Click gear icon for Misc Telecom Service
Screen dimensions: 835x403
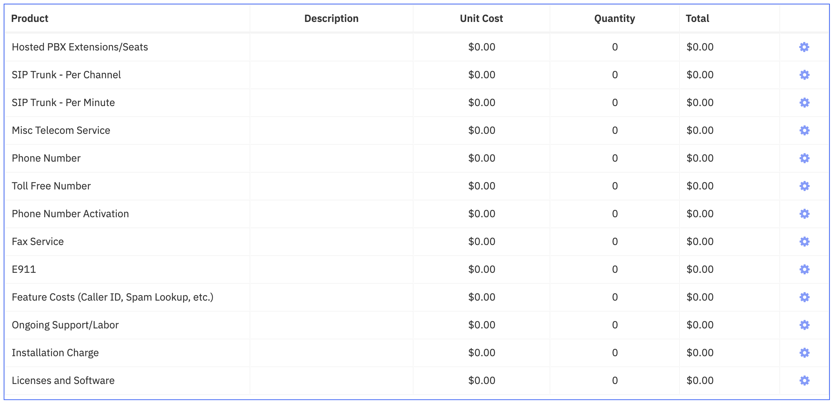tap(804, 130)
